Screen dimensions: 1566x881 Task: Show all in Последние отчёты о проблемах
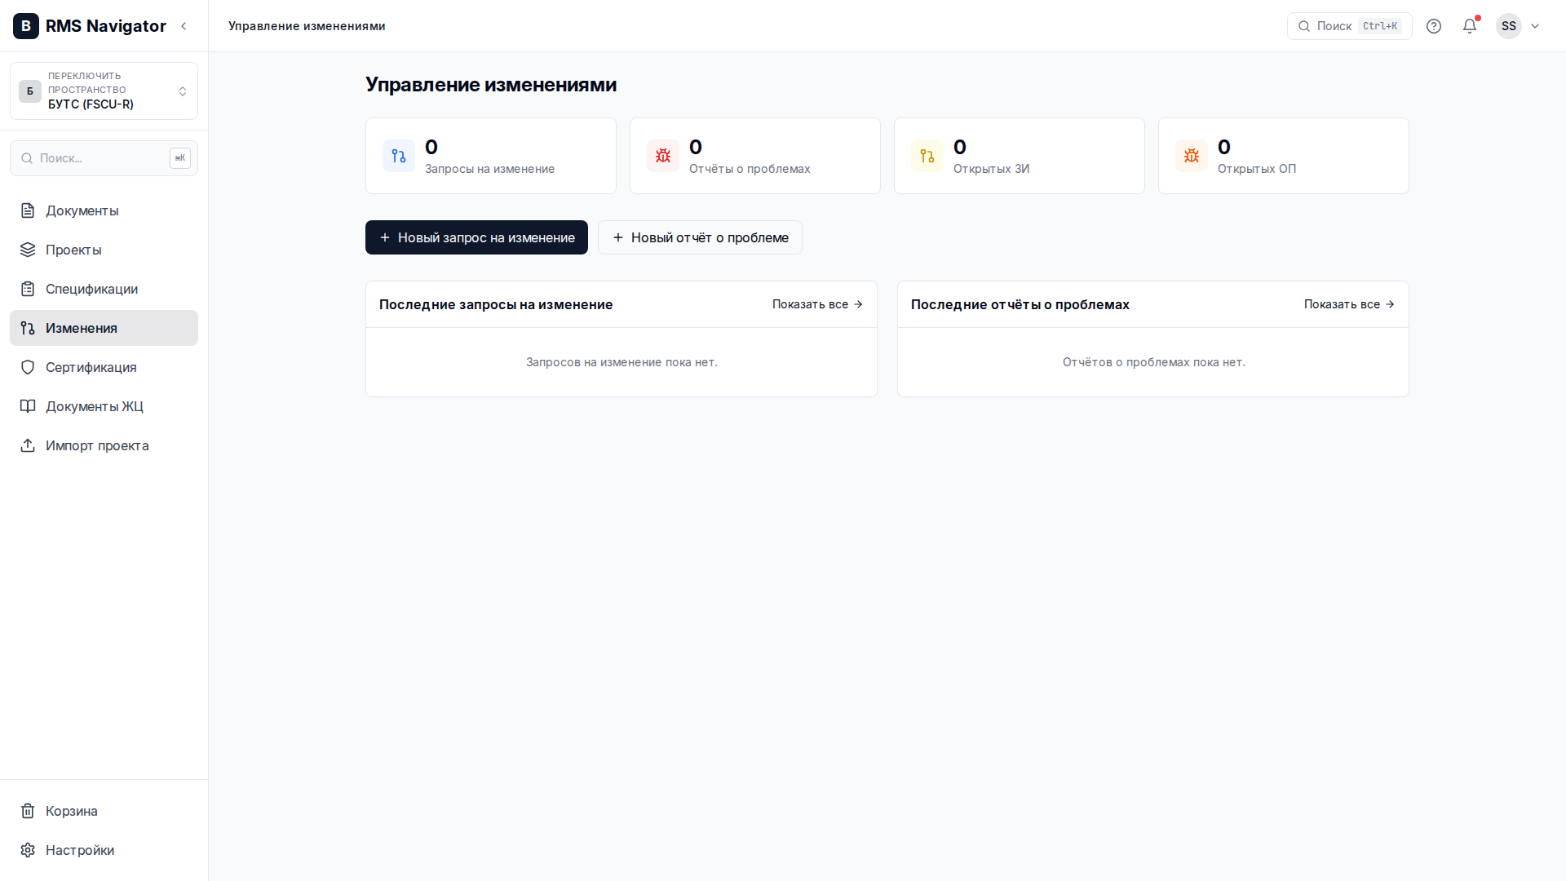pyautogui.click(x=1349, y=304)
